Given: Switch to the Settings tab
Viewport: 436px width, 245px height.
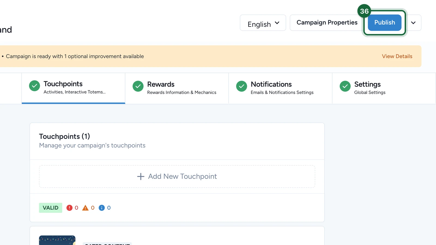Looking at the screenshot, I should coord(384,88).
